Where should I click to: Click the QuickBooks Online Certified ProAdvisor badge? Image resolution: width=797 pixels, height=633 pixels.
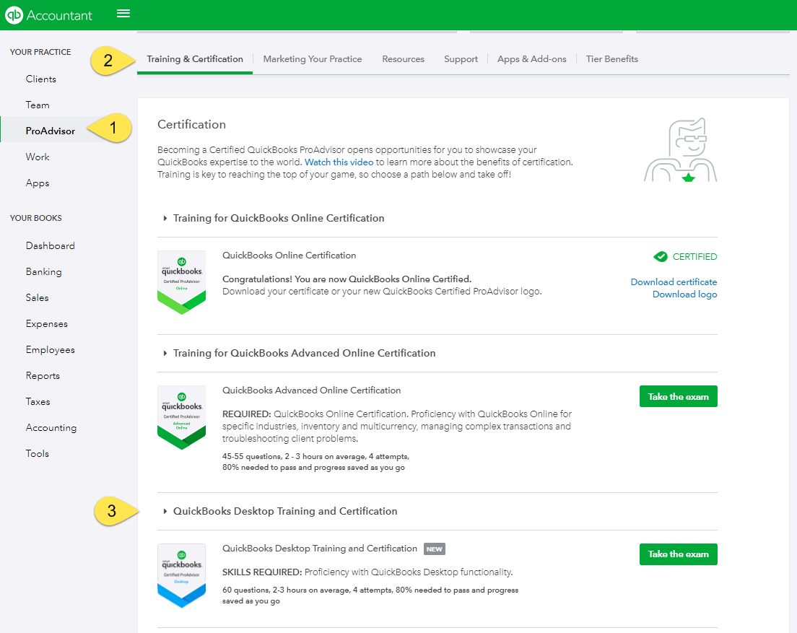pos(181,282)
